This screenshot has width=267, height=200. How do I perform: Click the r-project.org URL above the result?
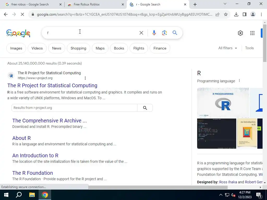pos(35,78)
